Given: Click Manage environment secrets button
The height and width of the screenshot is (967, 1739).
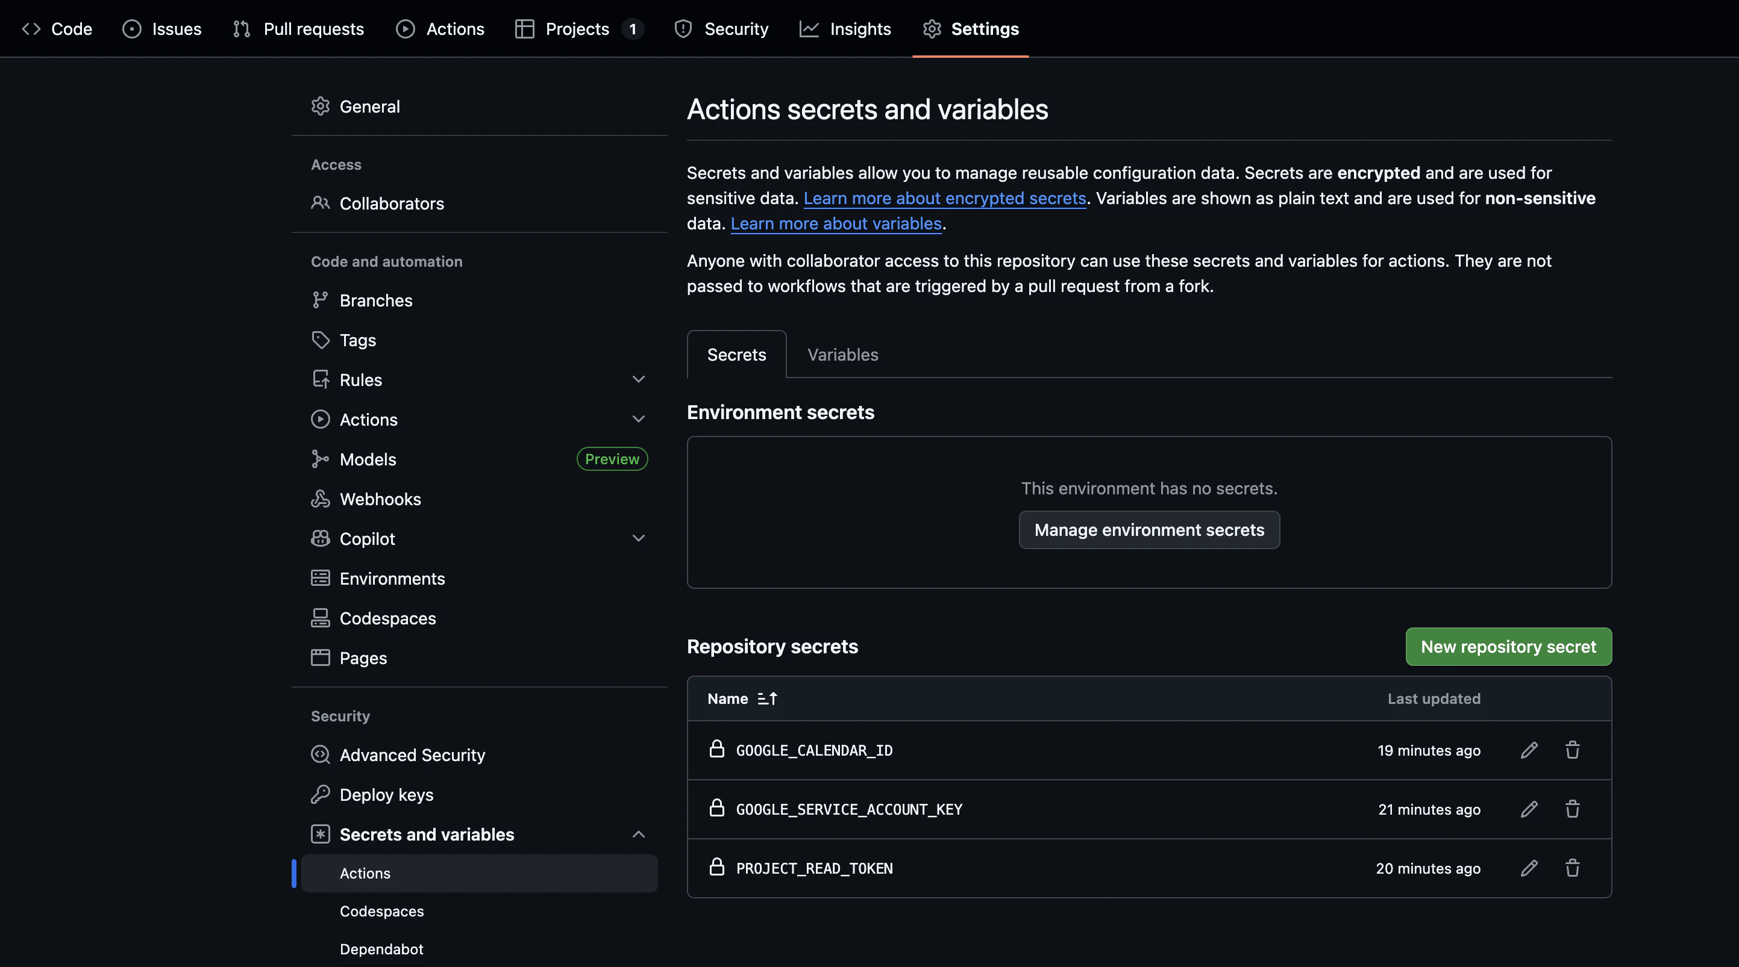Looking at the screenshot, I should tap(1149, 530).
